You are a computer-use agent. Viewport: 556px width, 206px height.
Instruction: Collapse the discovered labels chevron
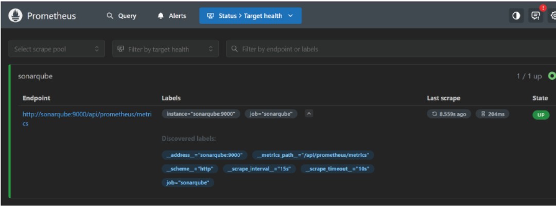click(x=308, y=114)
